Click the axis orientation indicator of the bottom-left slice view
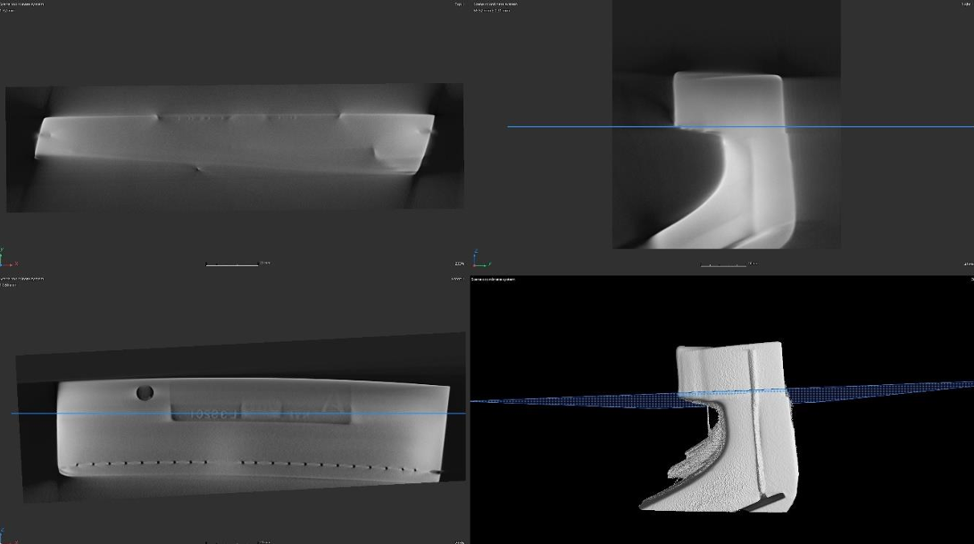The image size is (974, 544). pos(3,537)
